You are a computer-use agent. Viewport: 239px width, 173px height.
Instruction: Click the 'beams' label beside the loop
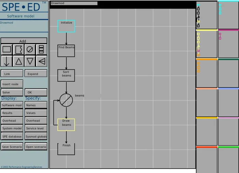point(80,96)
